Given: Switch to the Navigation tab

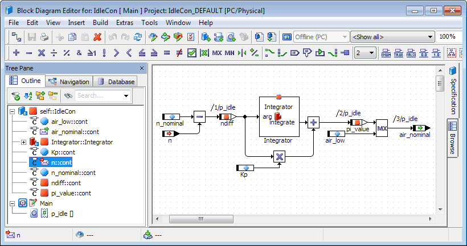Looking at the screenshot, I should tap(69, 82).
